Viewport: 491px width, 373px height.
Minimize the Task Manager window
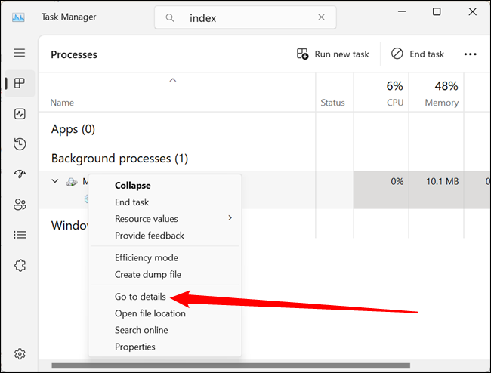click(402, 11)
